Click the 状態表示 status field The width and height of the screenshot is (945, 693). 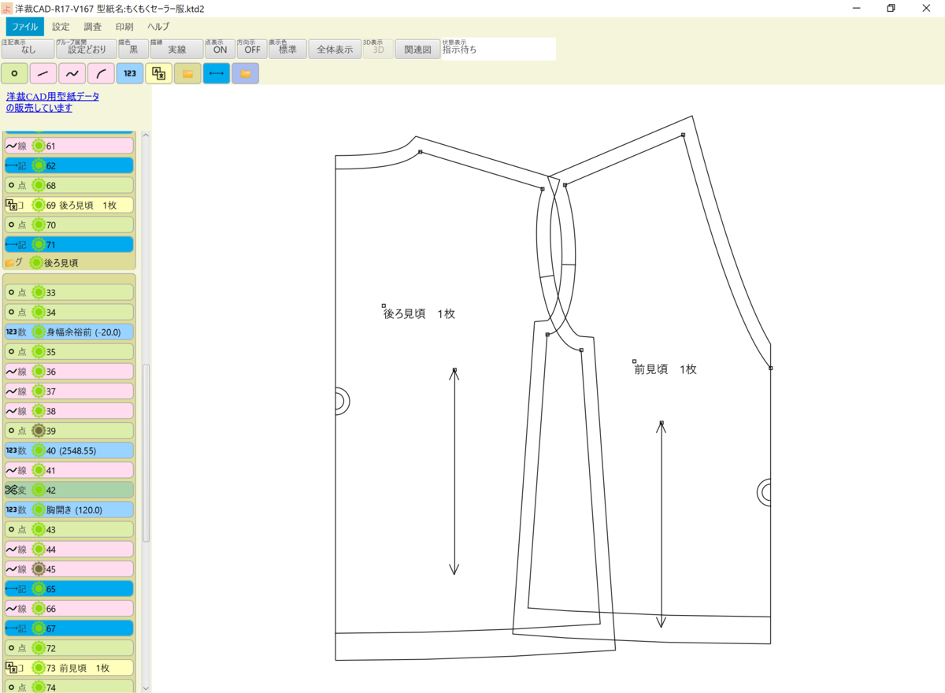click(x=498, y=49)
